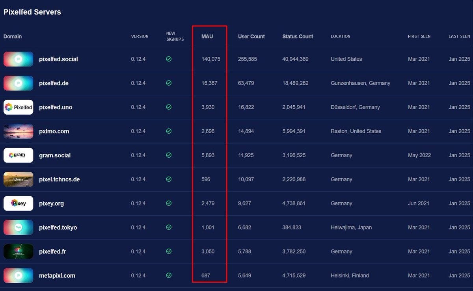Open the pxlmo.com domain link
The image size is (473, 291).
pos(54,131)
